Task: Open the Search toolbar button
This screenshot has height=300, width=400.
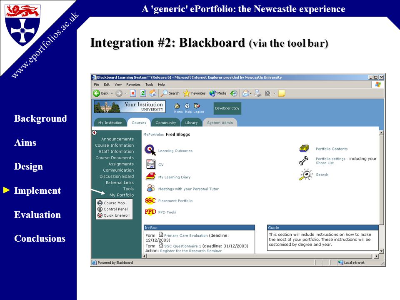Action: [170, 93]
